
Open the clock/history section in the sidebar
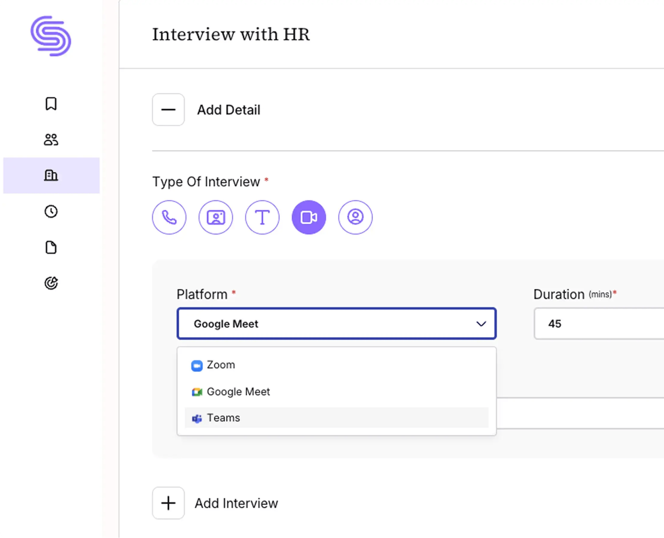point(51,211)
